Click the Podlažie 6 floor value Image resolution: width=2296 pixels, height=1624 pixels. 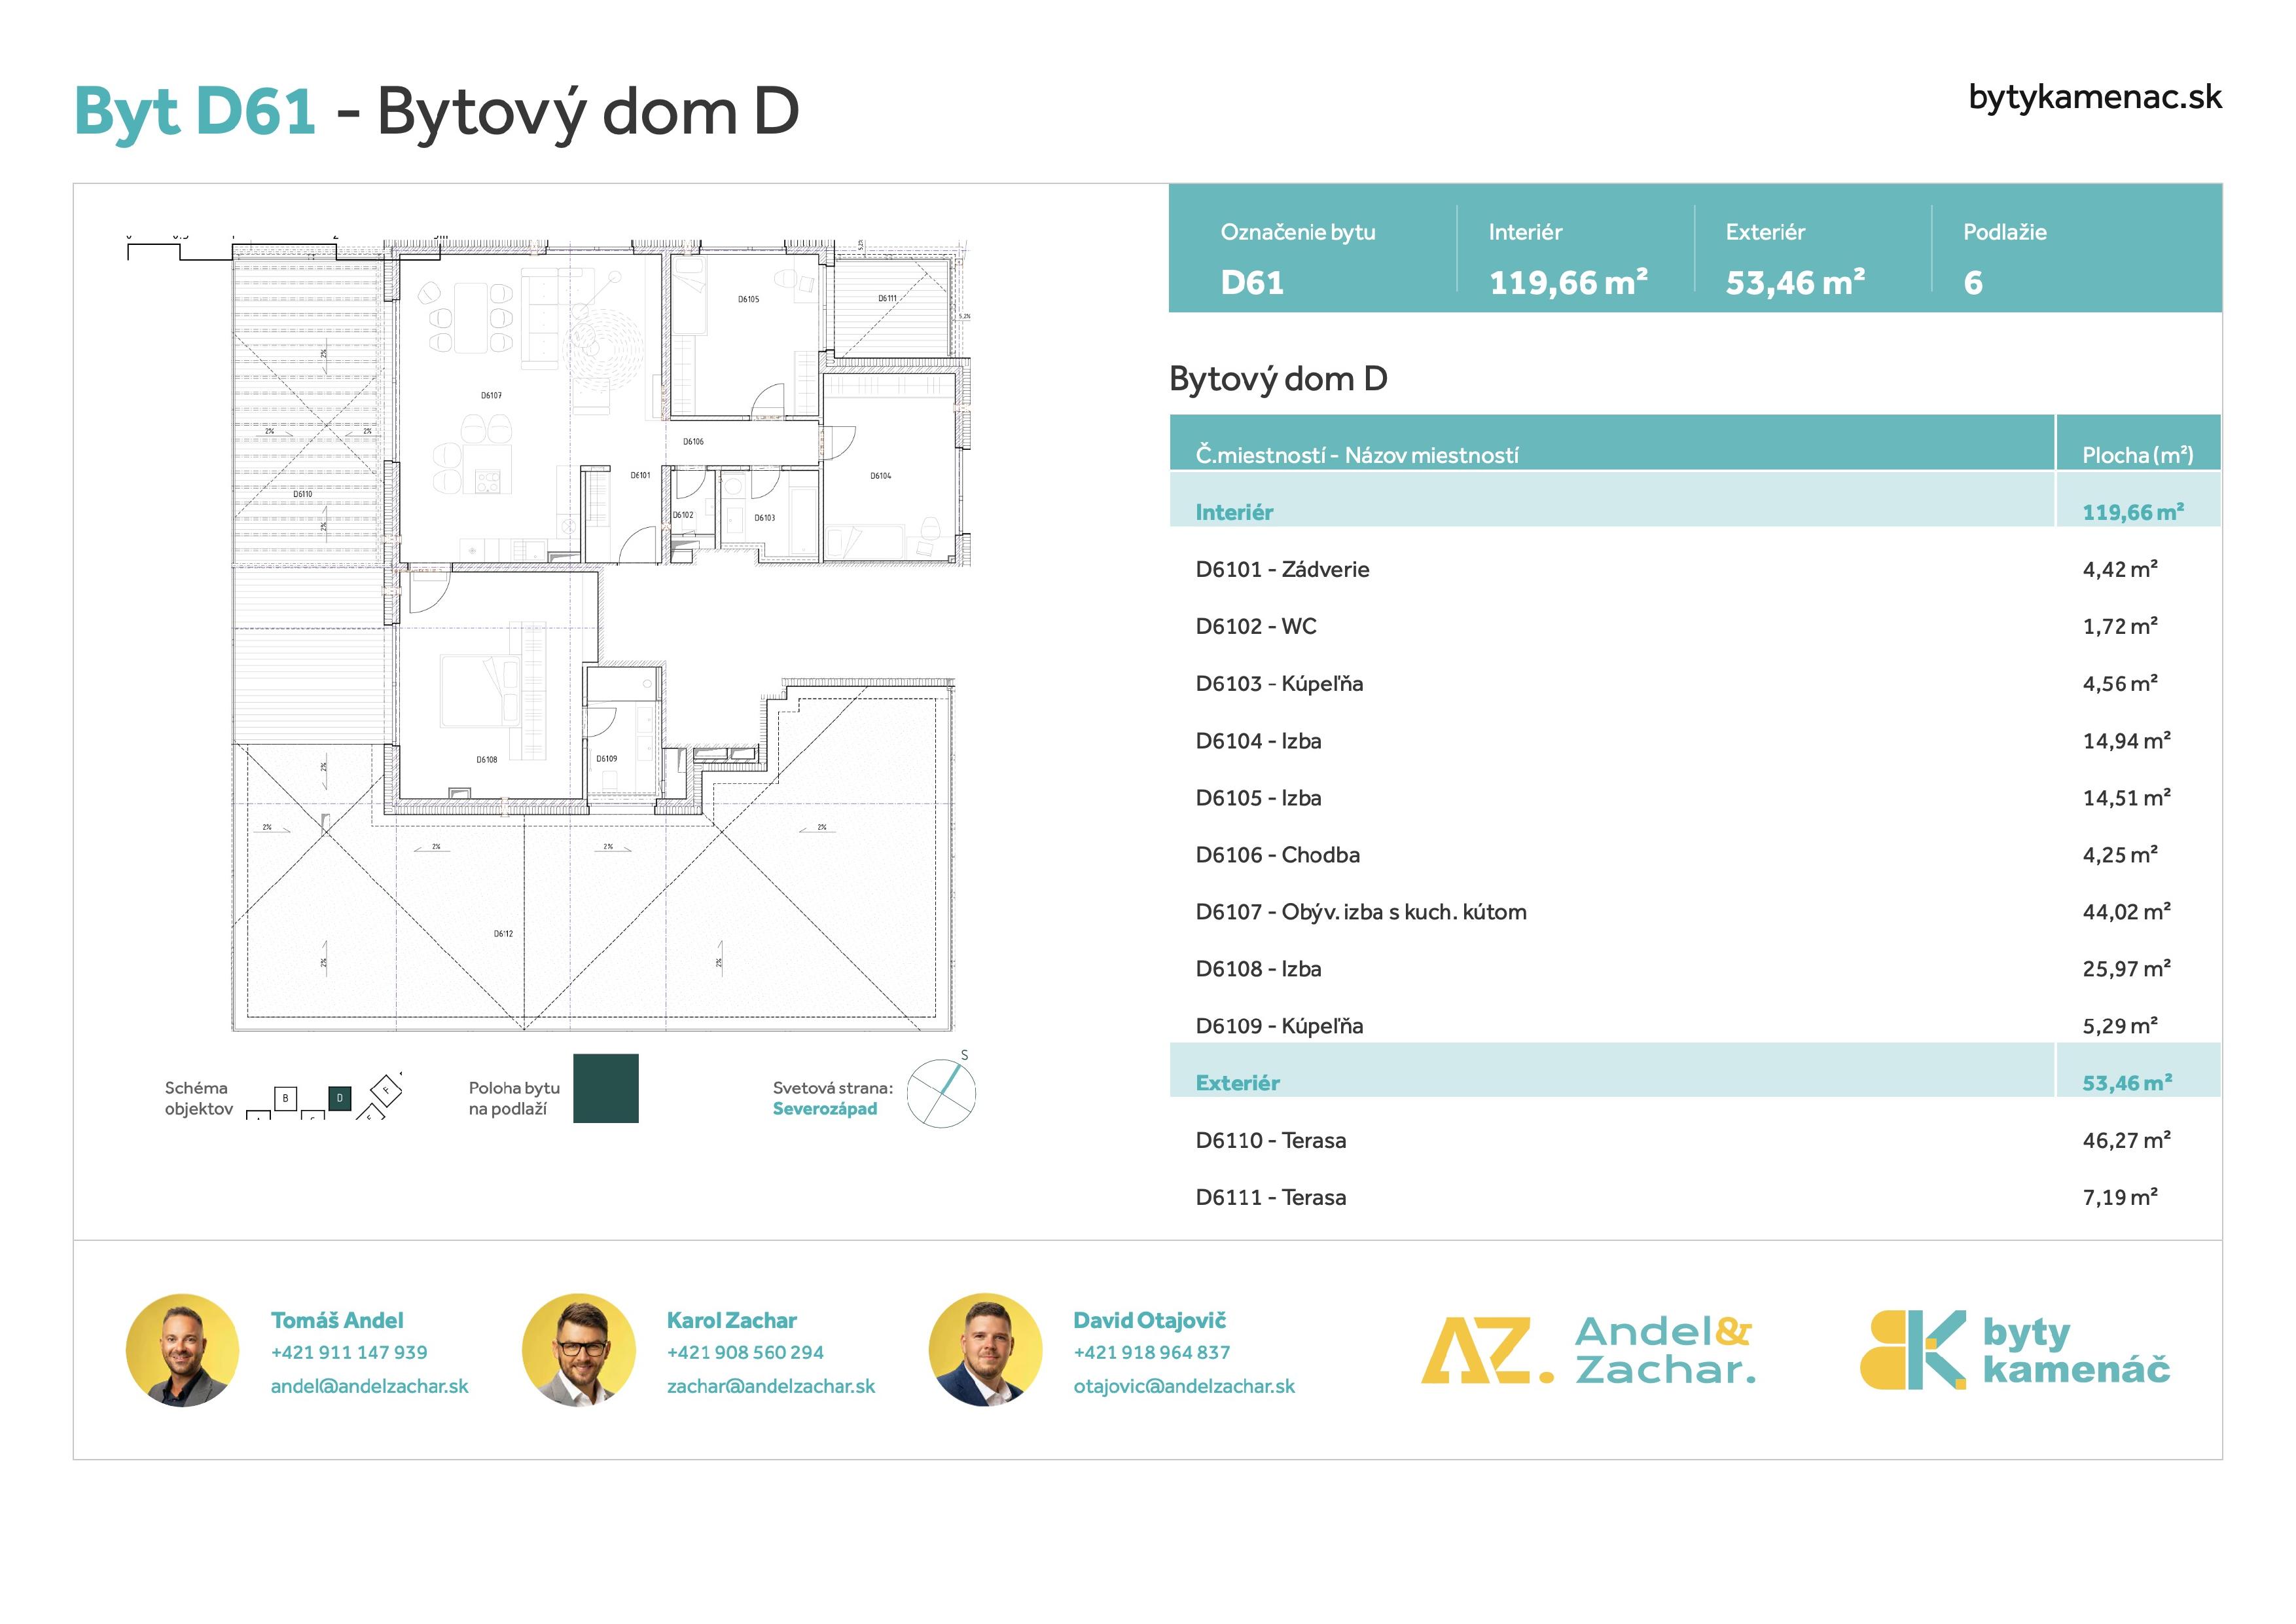tap(1973, 283)
